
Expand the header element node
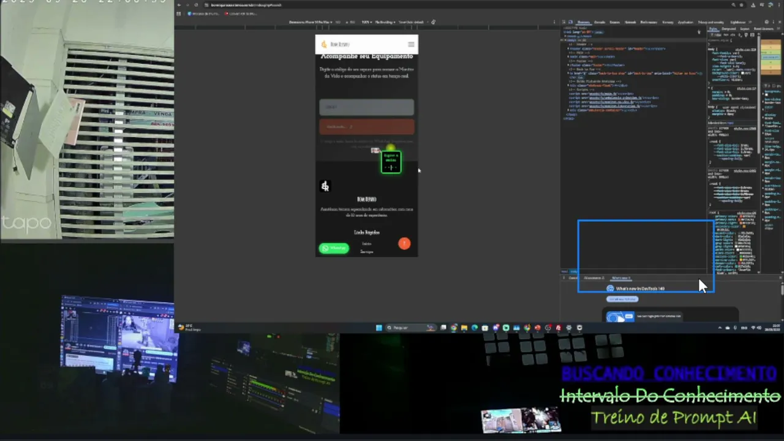pyautogui.click(x=570, y=48)
